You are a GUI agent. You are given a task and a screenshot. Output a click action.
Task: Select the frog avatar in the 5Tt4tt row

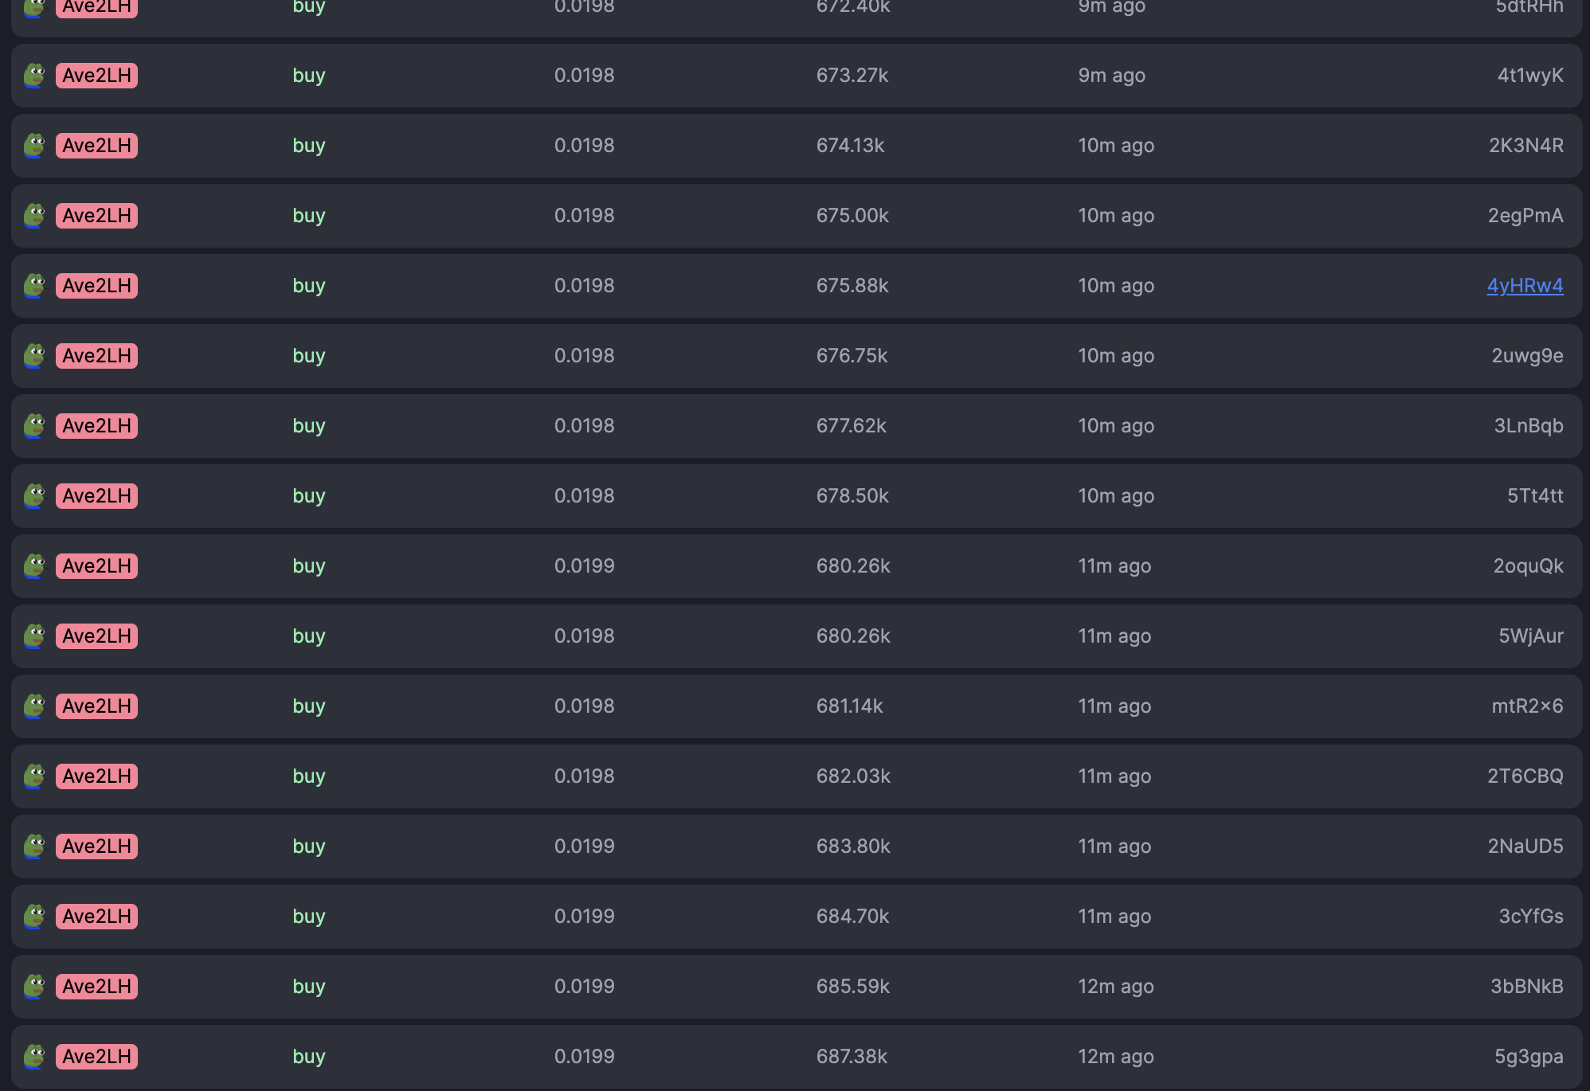pos(35,496)
